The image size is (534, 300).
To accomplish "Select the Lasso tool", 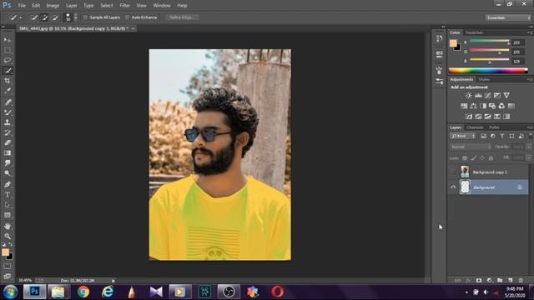I will tap(8, 60).
